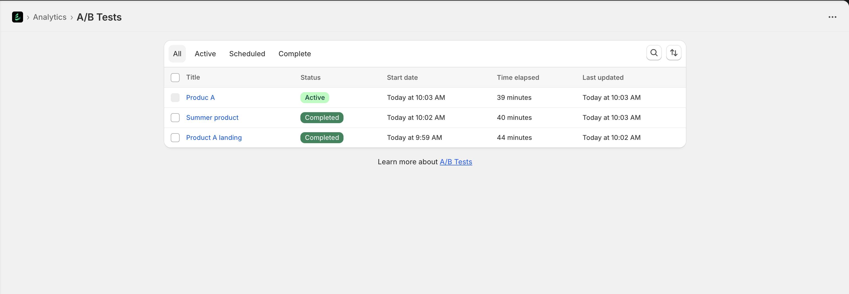
Task: Click the sort arrows icon
Action: [674, 53]
